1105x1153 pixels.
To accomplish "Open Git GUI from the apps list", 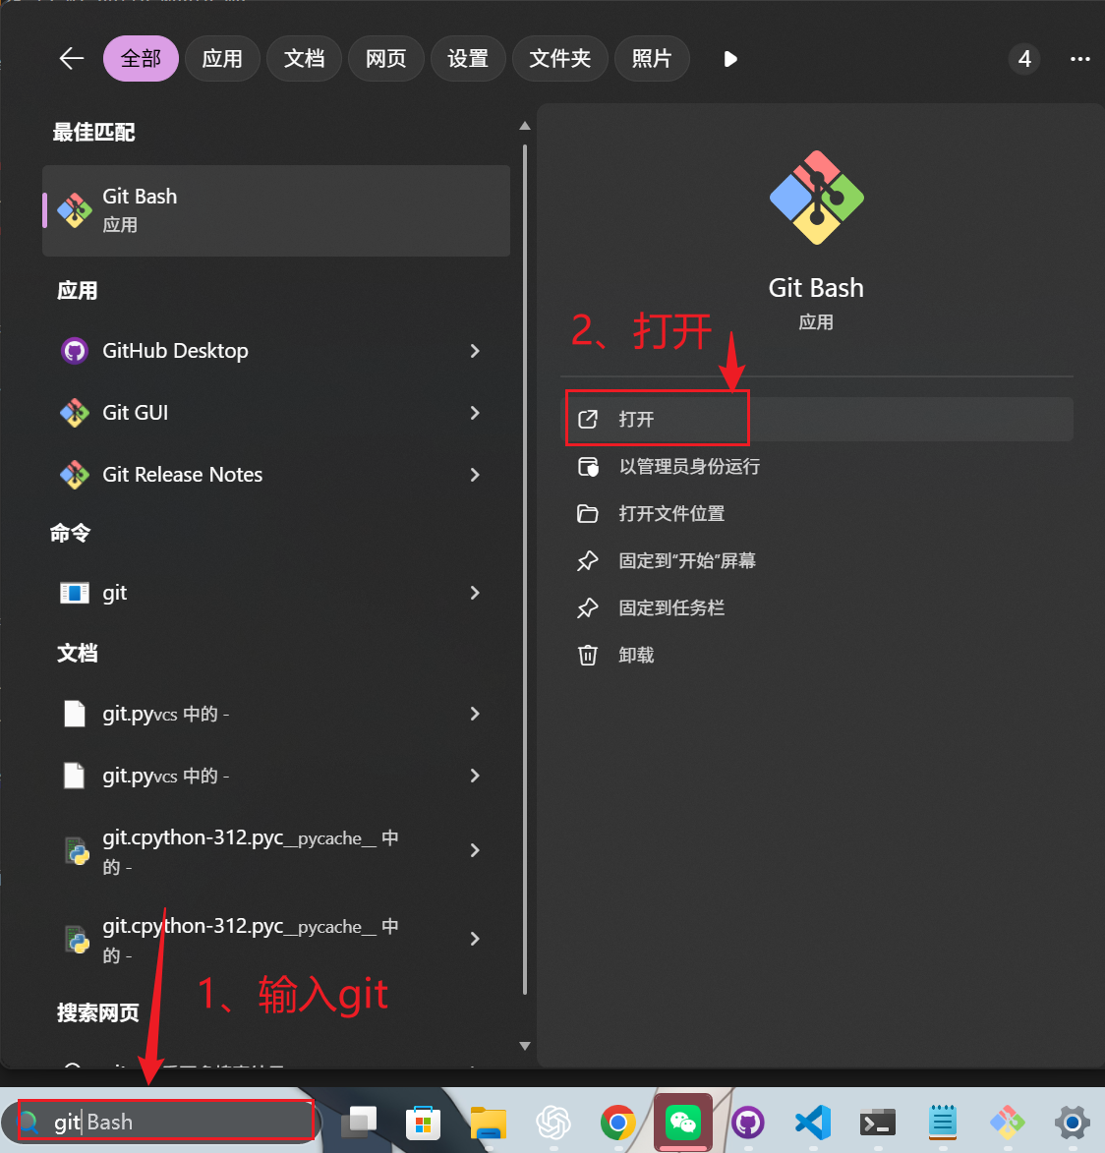I will pos(136,412).
